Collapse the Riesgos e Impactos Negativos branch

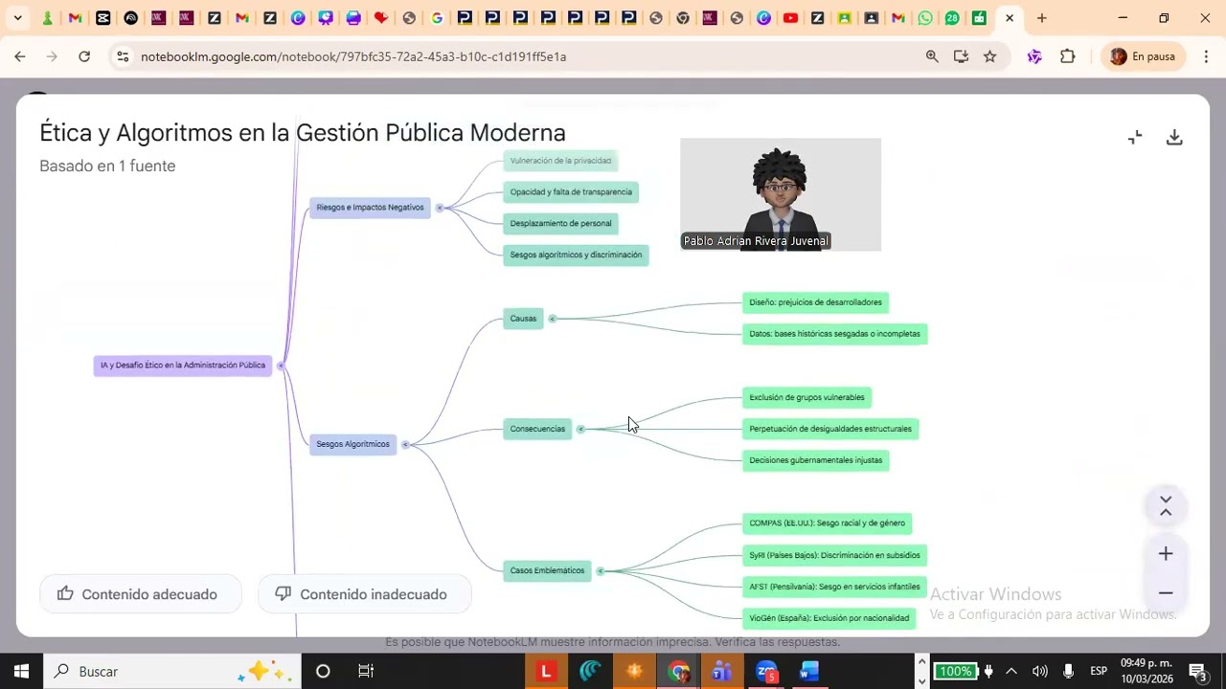tap(440, 208)
